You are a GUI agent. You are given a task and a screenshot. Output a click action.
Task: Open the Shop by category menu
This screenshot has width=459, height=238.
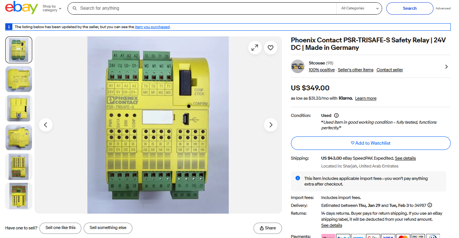point(52,8)
